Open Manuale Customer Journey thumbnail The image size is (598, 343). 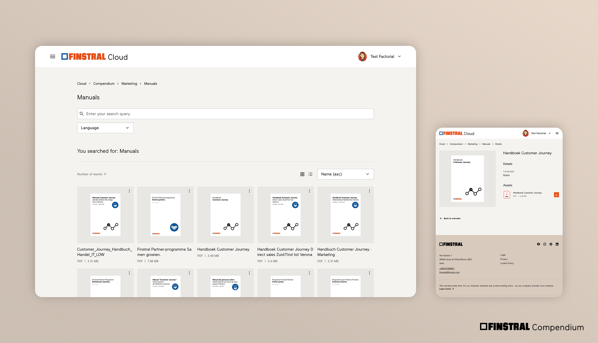pos(105,215)
